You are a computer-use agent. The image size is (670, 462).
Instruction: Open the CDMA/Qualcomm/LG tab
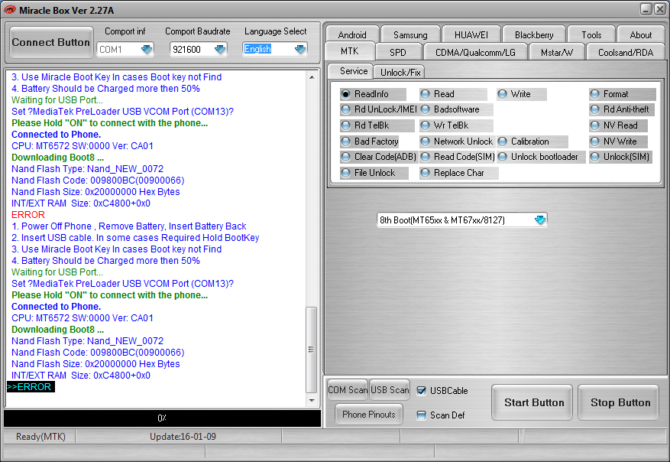coord(475,52)
